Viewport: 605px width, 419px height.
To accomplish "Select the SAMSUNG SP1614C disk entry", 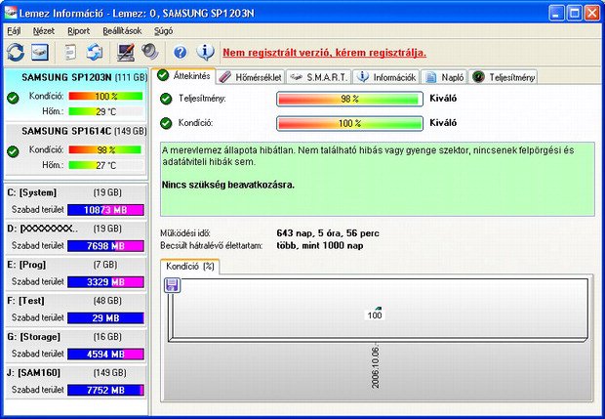I will coord(76,148).
